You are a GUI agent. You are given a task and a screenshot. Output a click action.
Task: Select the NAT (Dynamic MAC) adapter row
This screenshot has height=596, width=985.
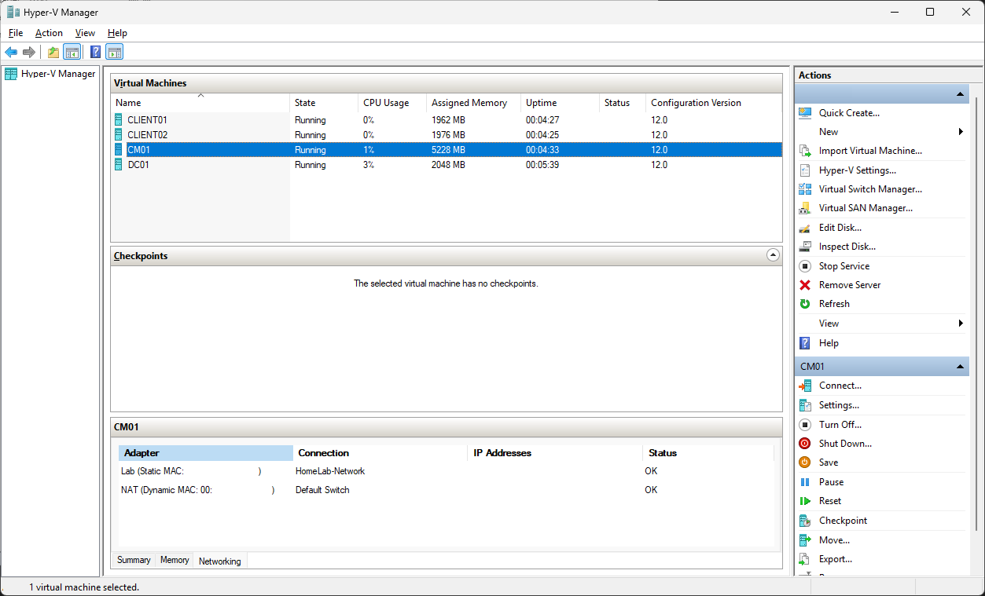tap(446, 490)
